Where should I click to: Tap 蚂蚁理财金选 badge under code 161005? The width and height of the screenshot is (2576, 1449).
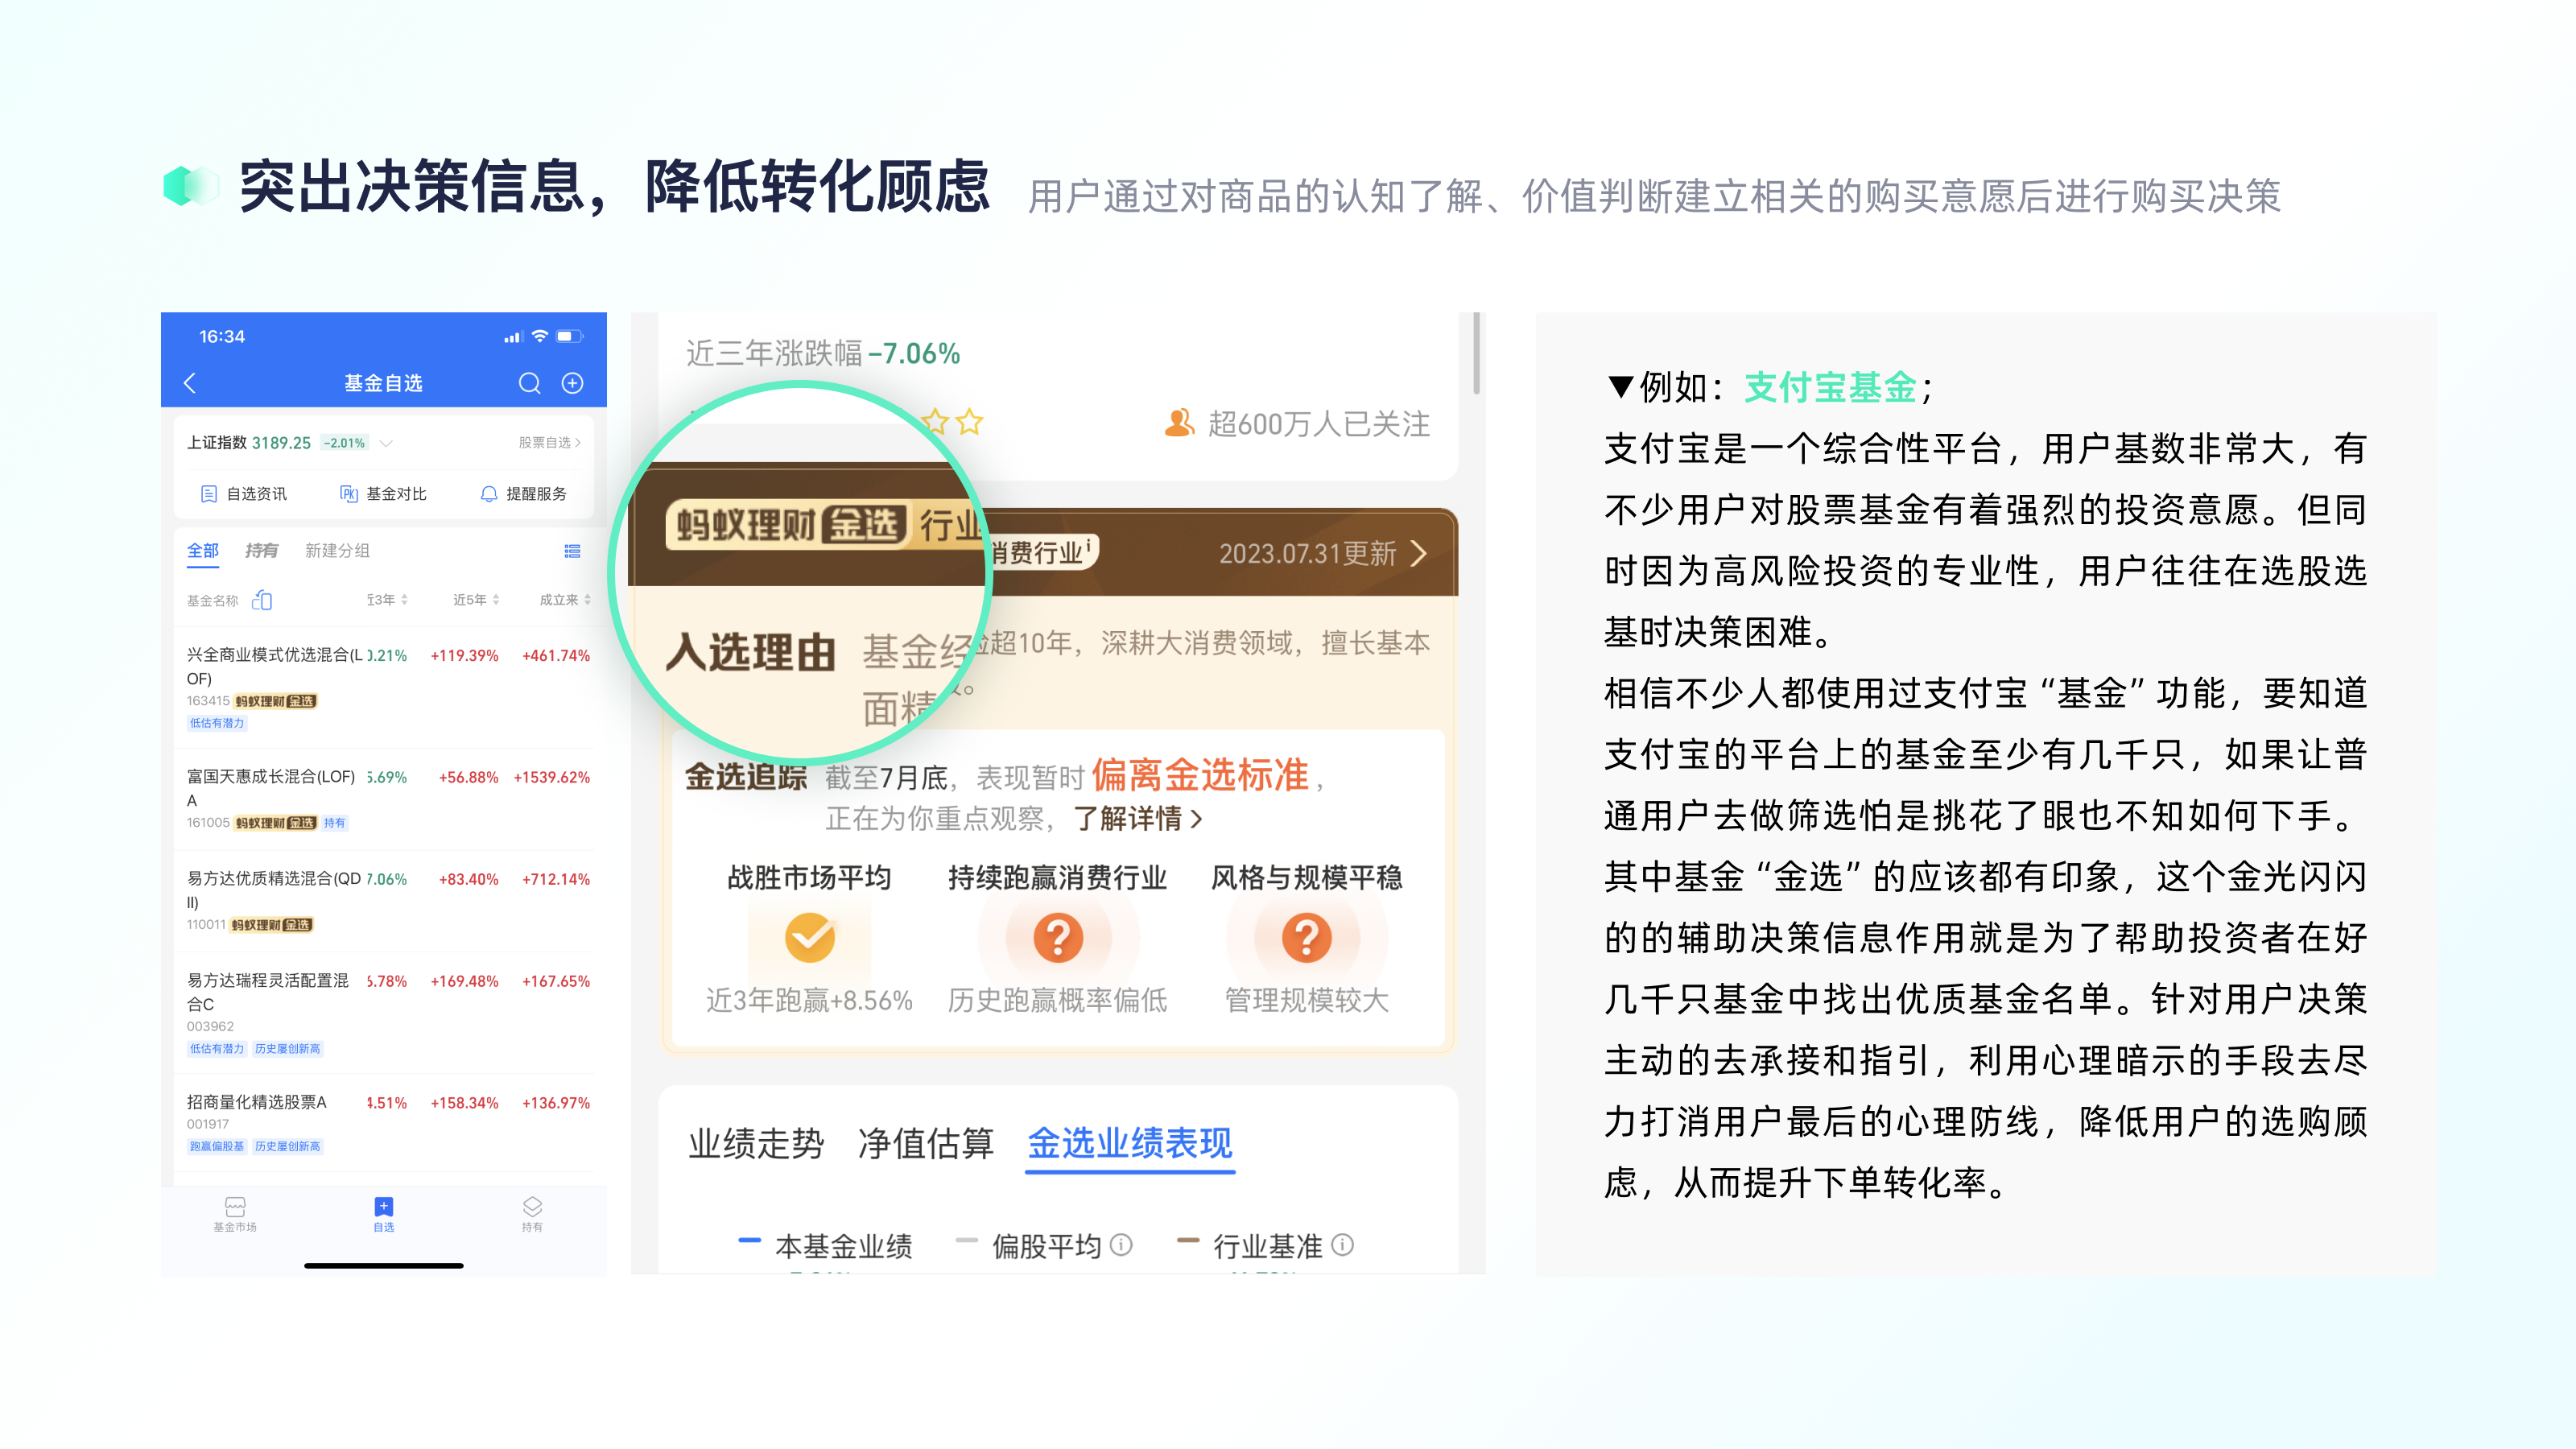coord(276,823)
